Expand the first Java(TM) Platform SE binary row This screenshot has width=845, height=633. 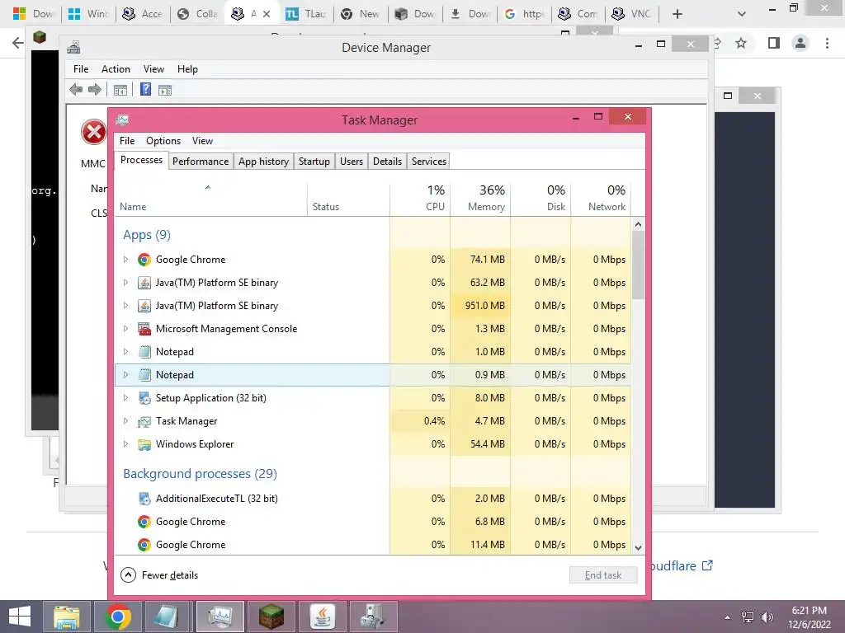(x=125, y=283)
